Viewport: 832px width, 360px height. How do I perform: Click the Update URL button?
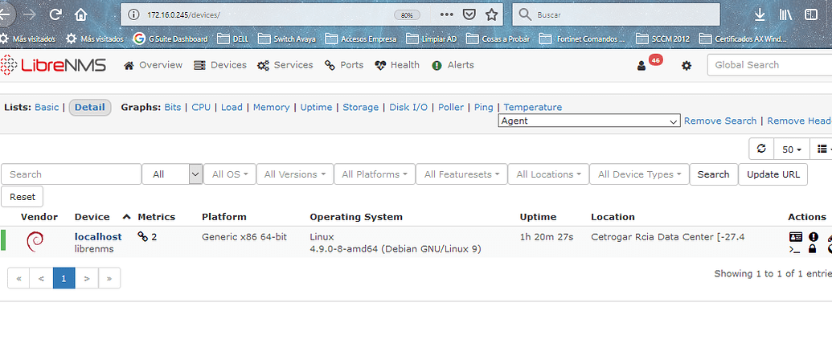tap(773, 174)
